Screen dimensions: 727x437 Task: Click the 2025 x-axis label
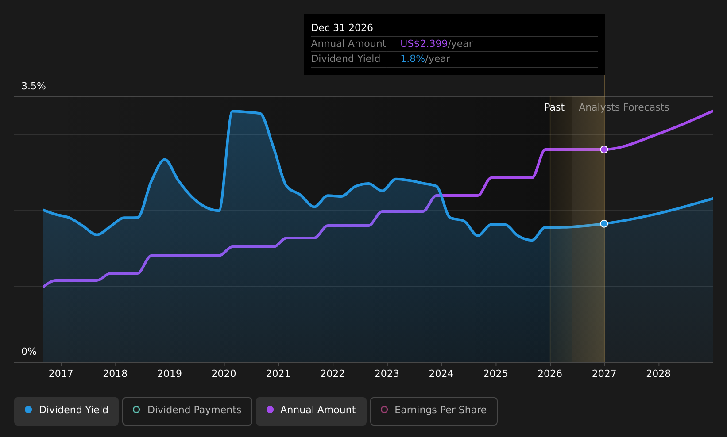coord(495,374)
